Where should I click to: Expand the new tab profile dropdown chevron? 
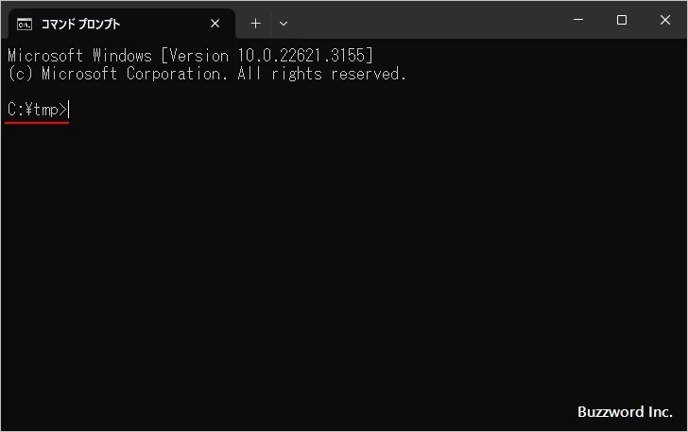pyautogui.click(x=284, y=24)
